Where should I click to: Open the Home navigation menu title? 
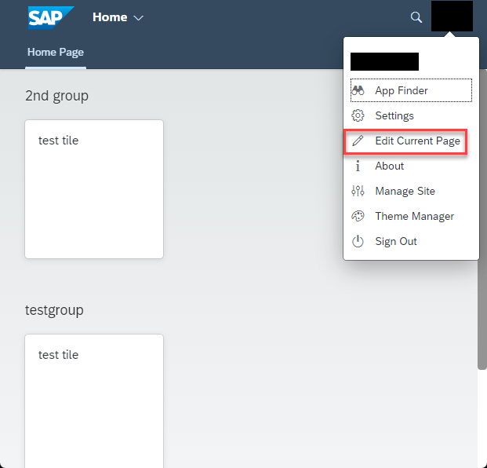tap(110, 17)
